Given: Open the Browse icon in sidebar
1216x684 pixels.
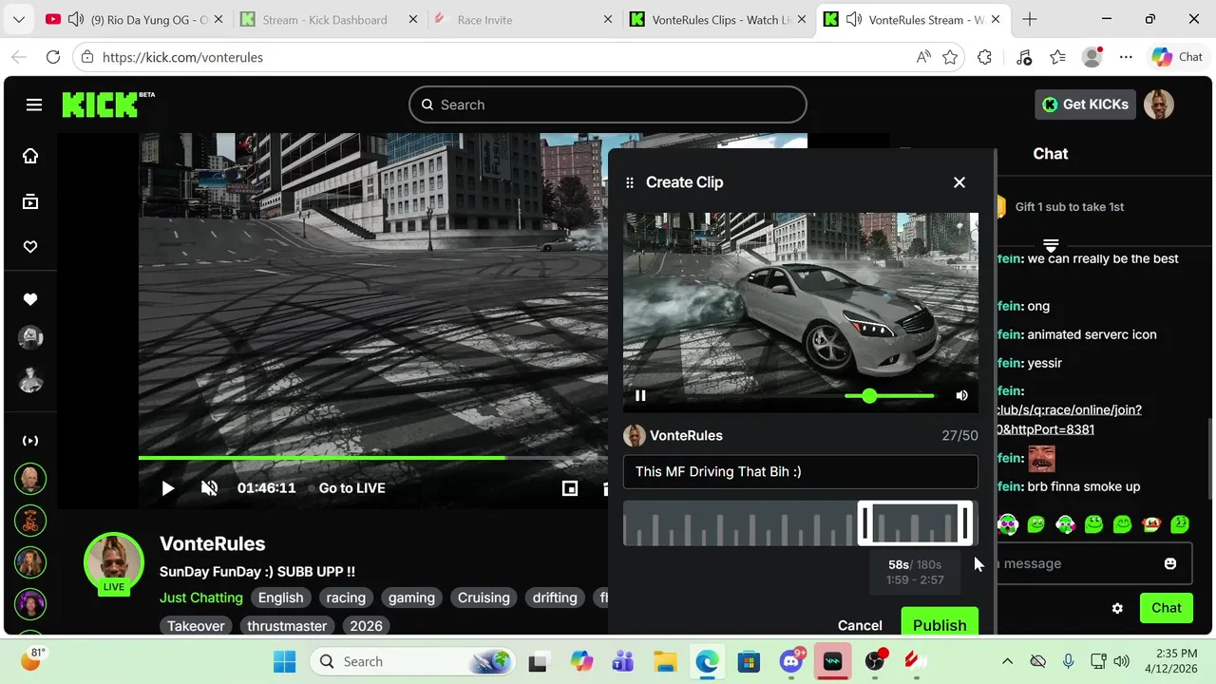Looking at the screenshot, I should pyautogui.click(x=30, y=201).
